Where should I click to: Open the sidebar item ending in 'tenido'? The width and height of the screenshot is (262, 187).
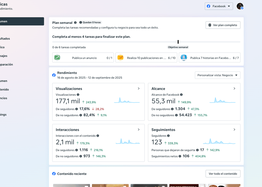pos(4,89)
